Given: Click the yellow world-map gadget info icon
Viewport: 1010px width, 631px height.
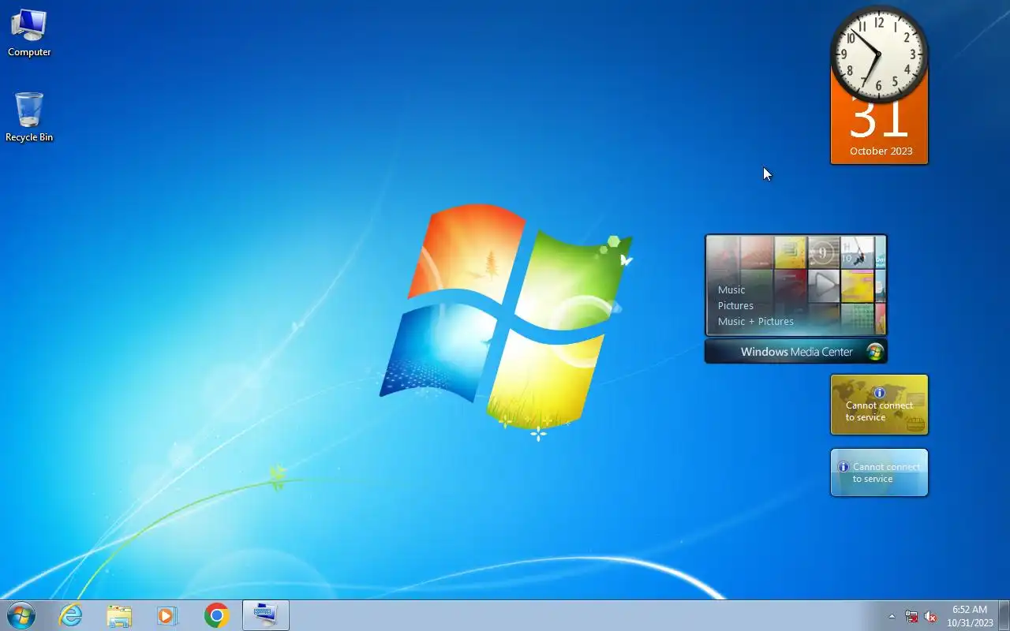Looking at the screenshot, I should pyautogui.click(x=880, y=393).
